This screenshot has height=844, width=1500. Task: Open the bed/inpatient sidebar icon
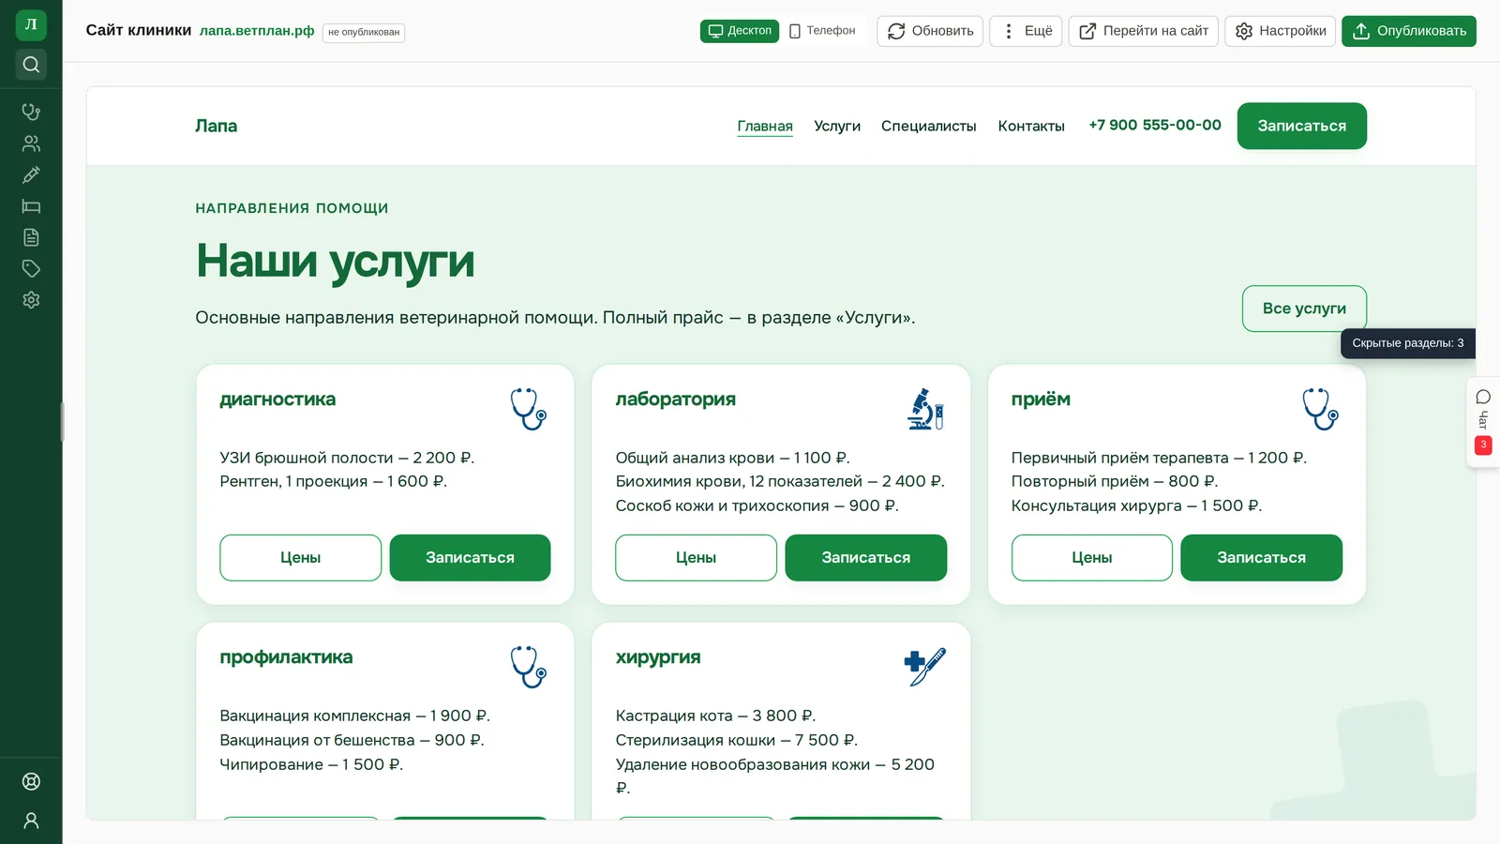(x=31, y=206)
